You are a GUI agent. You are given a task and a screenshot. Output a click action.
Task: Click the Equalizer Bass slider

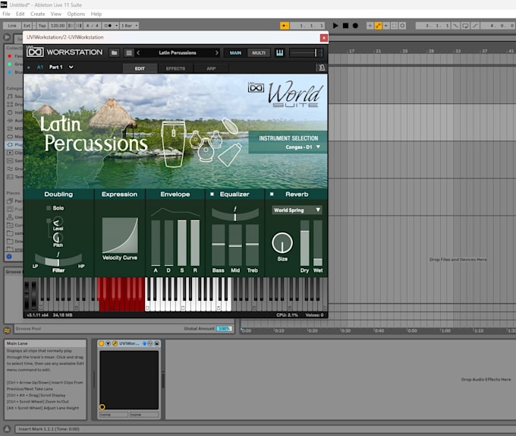coord(219,245)
